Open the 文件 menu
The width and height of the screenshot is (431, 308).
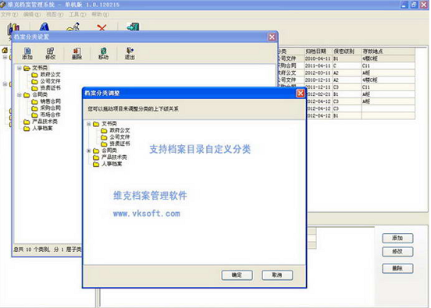tap(9, 14)
